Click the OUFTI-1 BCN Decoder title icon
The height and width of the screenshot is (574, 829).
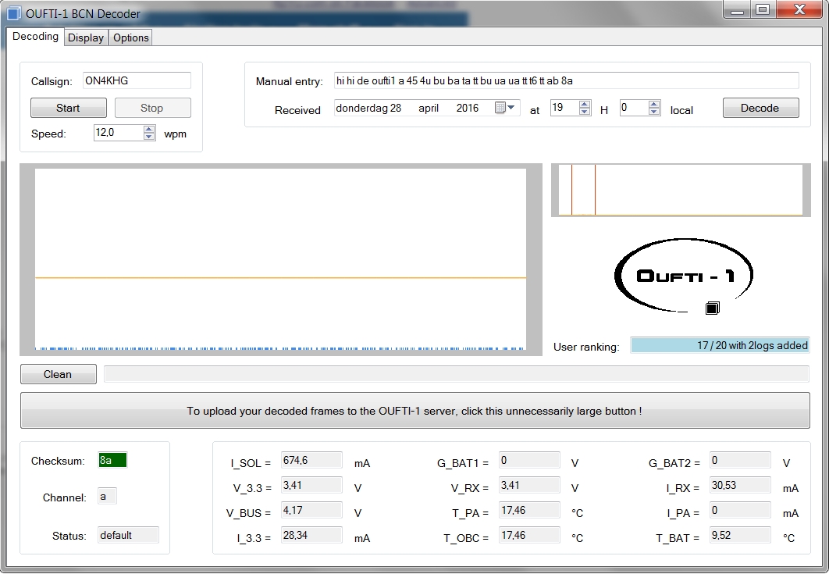(x=14, y=12)
